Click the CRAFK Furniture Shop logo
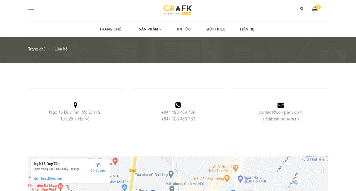The width and height of the screenshot is (356, 191). 178,10
